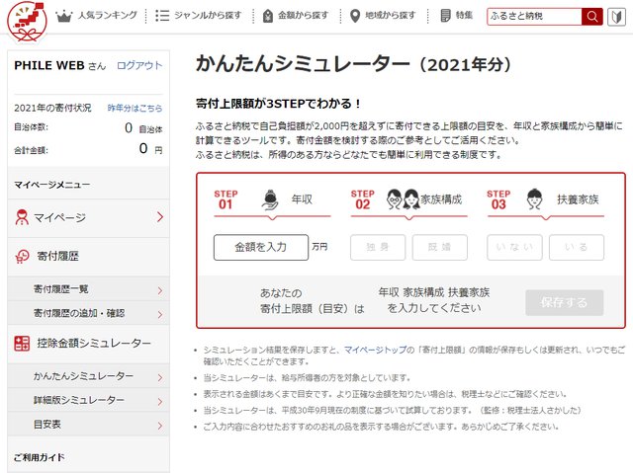Image resolution: width=633 pixels, height=473 pixels.
Task: Click the red magnifier search button
Action: [x=591, y=17]
